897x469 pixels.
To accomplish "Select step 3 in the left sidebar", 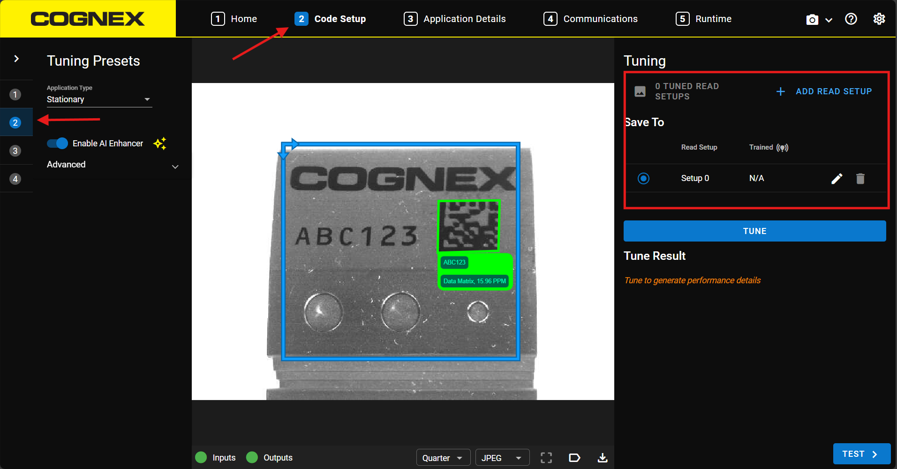I will point(15,151).
